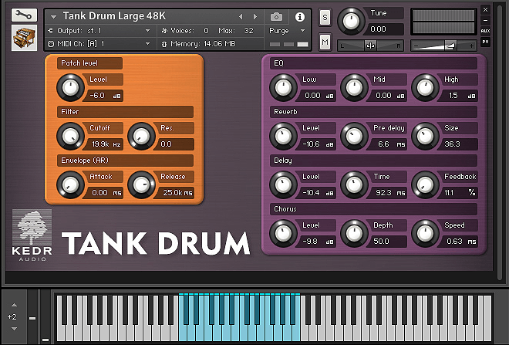This screenshot has width=509, height=345.
Task: Click the Chorus Depth value 50.0
Action: [x=388, y=242]
